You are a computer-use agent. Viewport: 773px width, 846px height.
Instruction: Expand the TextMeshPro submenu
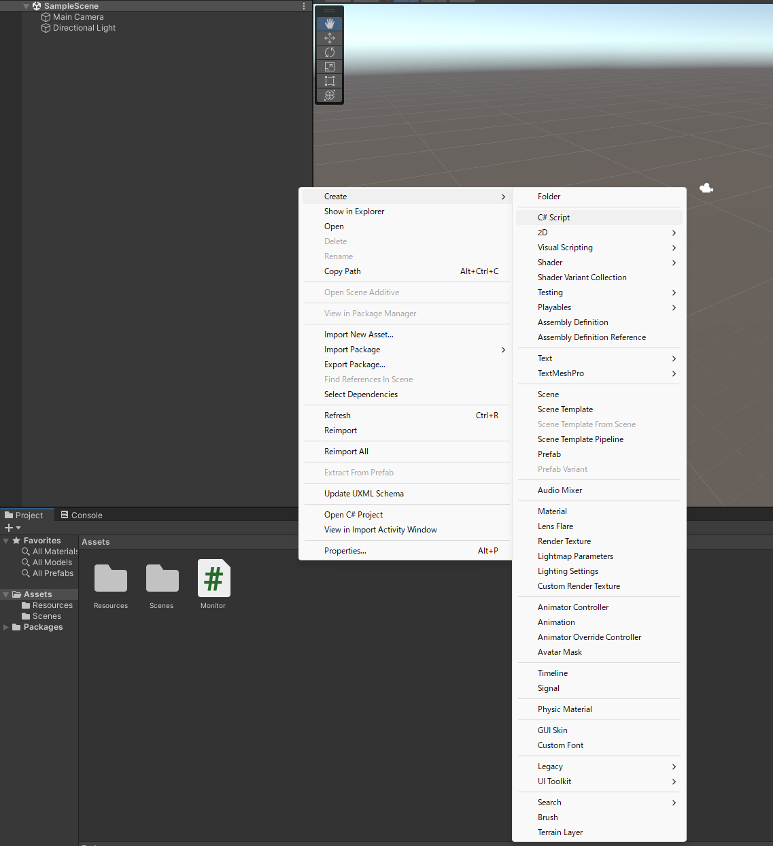599,373
